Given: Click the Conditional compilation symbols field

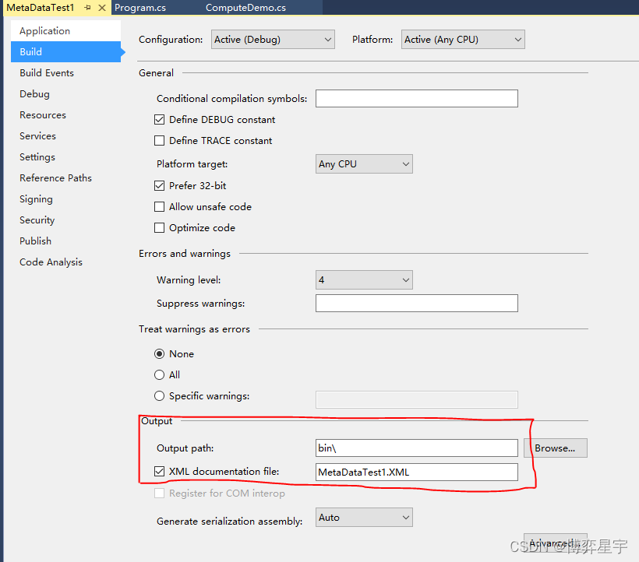Looking at the screenshot, I should pos(416,99).
